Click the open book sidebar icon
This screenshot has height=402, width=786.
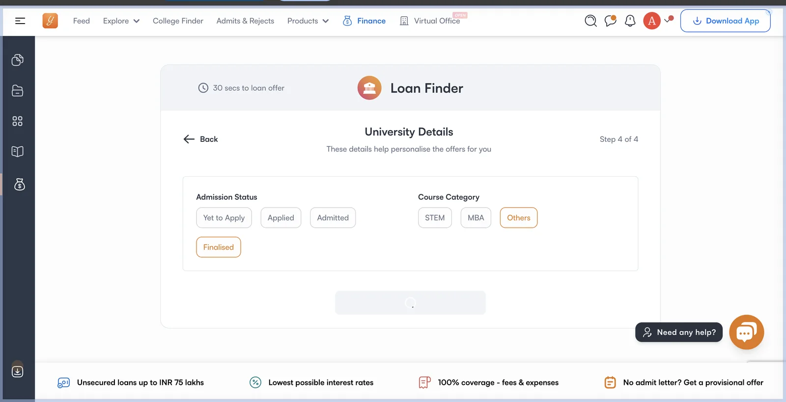[18, 151]
